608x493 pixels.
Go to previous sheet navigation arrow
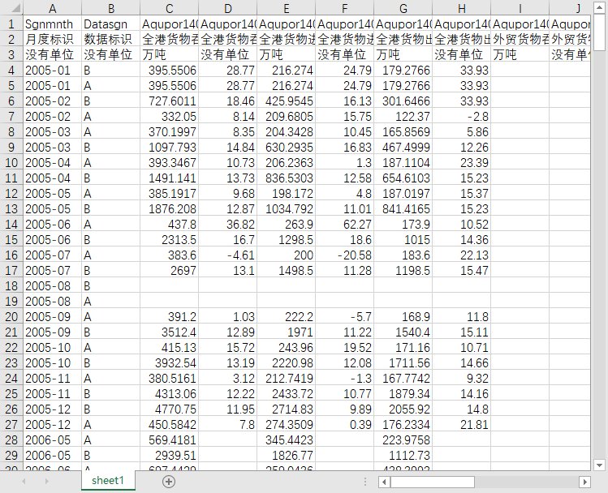pyautogui.click(x=24, y=482)
